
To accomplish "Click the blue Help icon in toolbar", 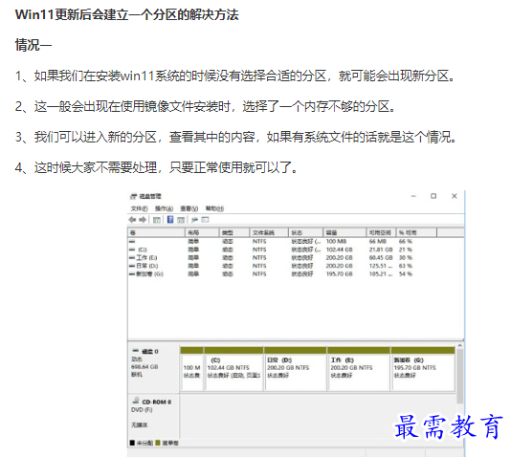I will coord(170,220).
